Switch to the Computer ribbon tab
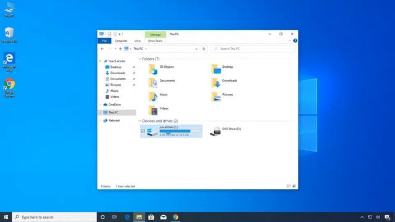This screenshot has width=395, height=222. [x=121, y=41]
